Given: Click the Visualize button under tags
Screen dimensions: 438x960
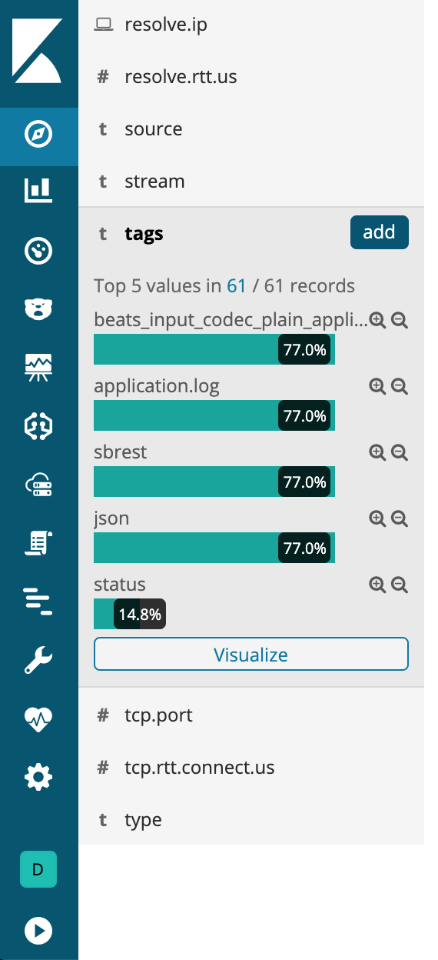Looking at the screenshot, I should coord(251,655).
